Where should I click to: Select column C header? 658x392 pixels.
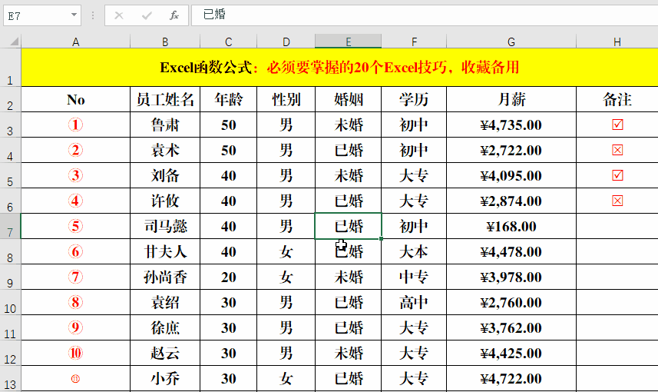228,42
